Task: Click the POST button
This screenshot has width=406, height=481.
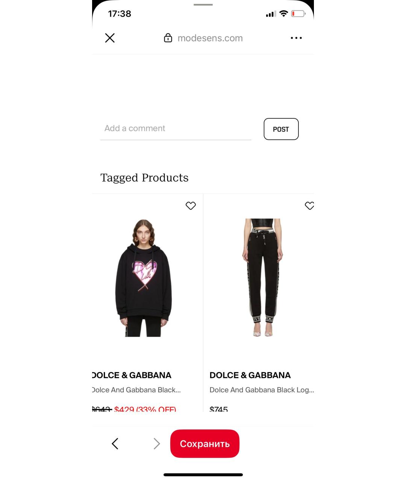Action: (281, 129)
